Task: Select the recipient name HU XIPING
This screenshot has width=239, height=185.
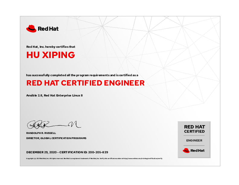Action: pyautogui.click(x=50, y=55)
